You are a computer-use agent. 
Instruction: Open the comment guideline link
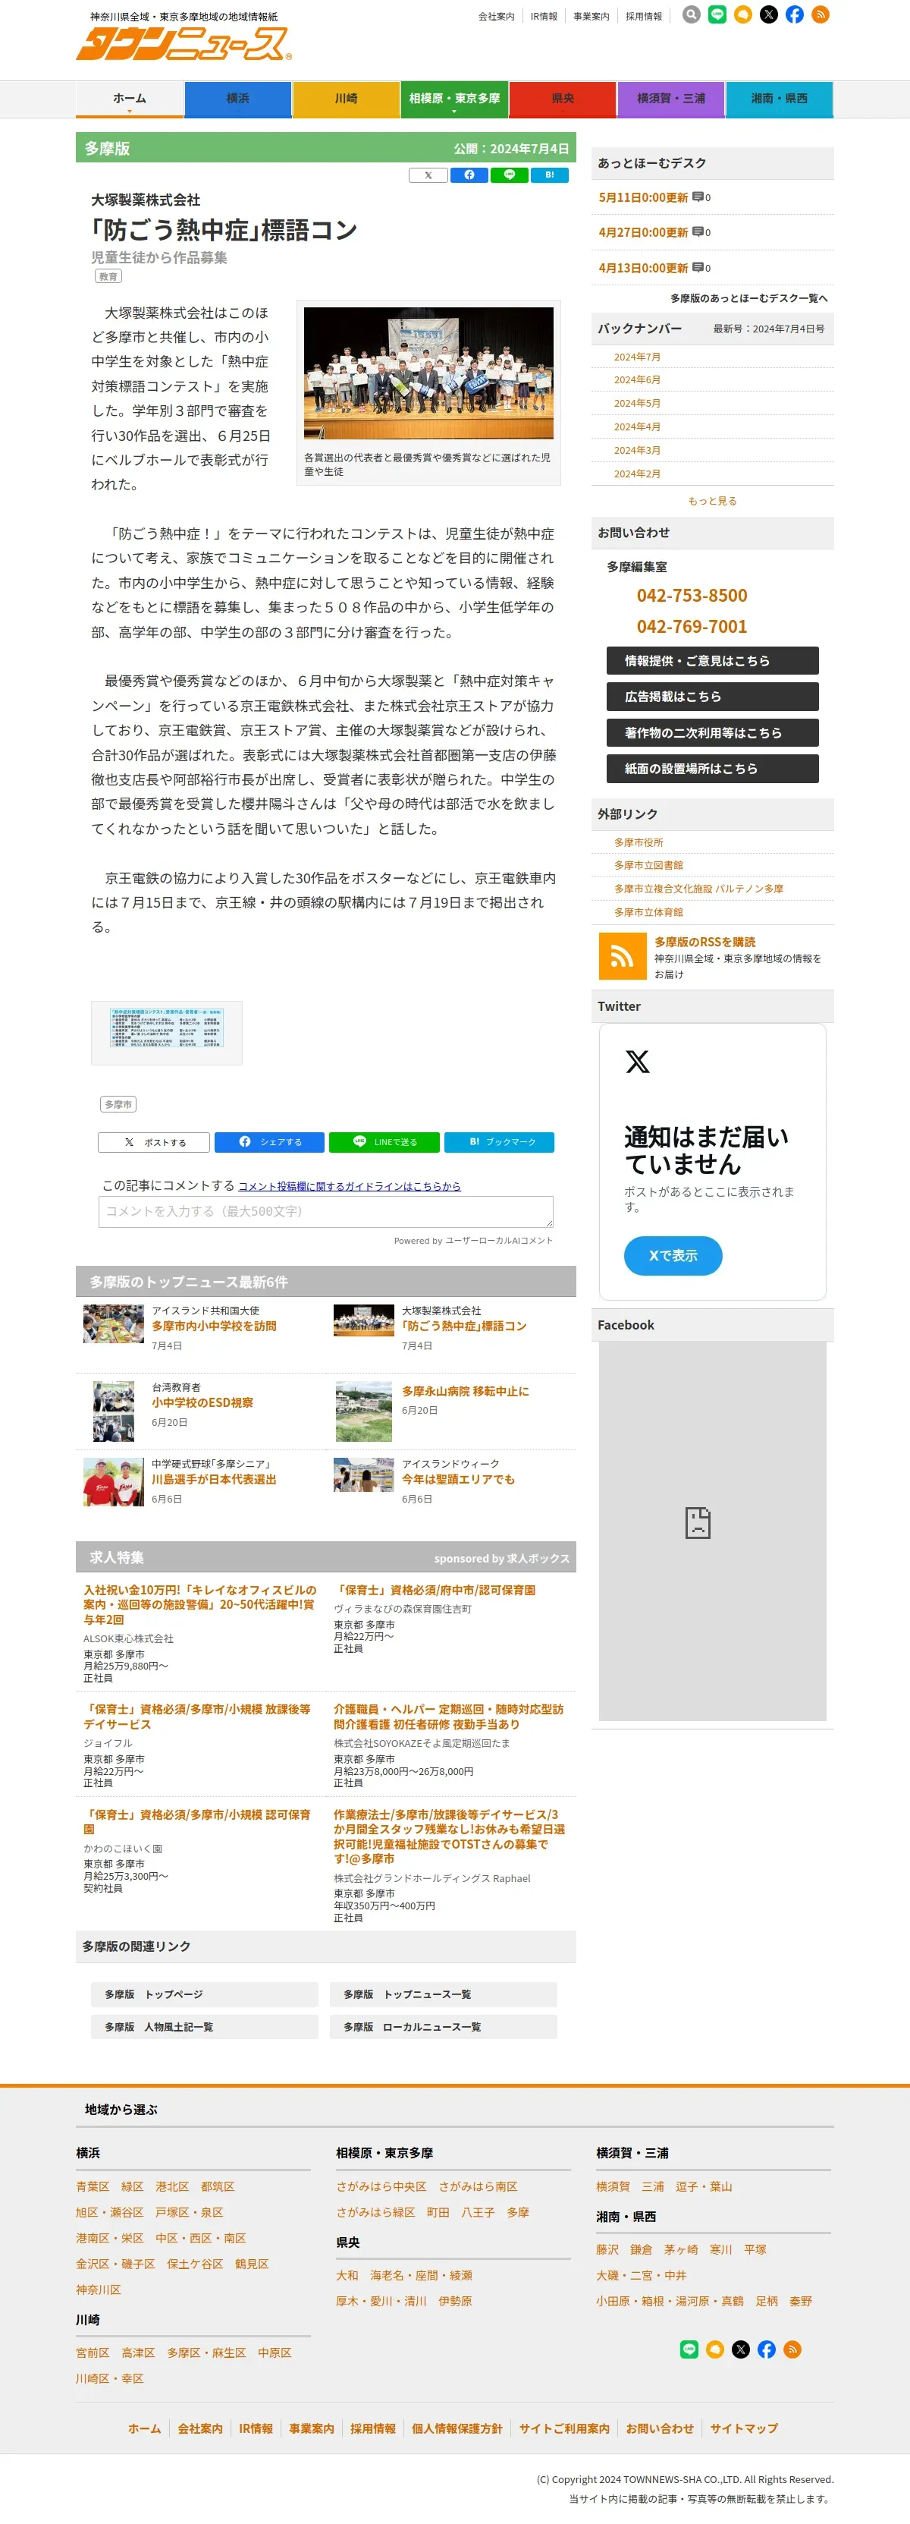click(350, 1187)
